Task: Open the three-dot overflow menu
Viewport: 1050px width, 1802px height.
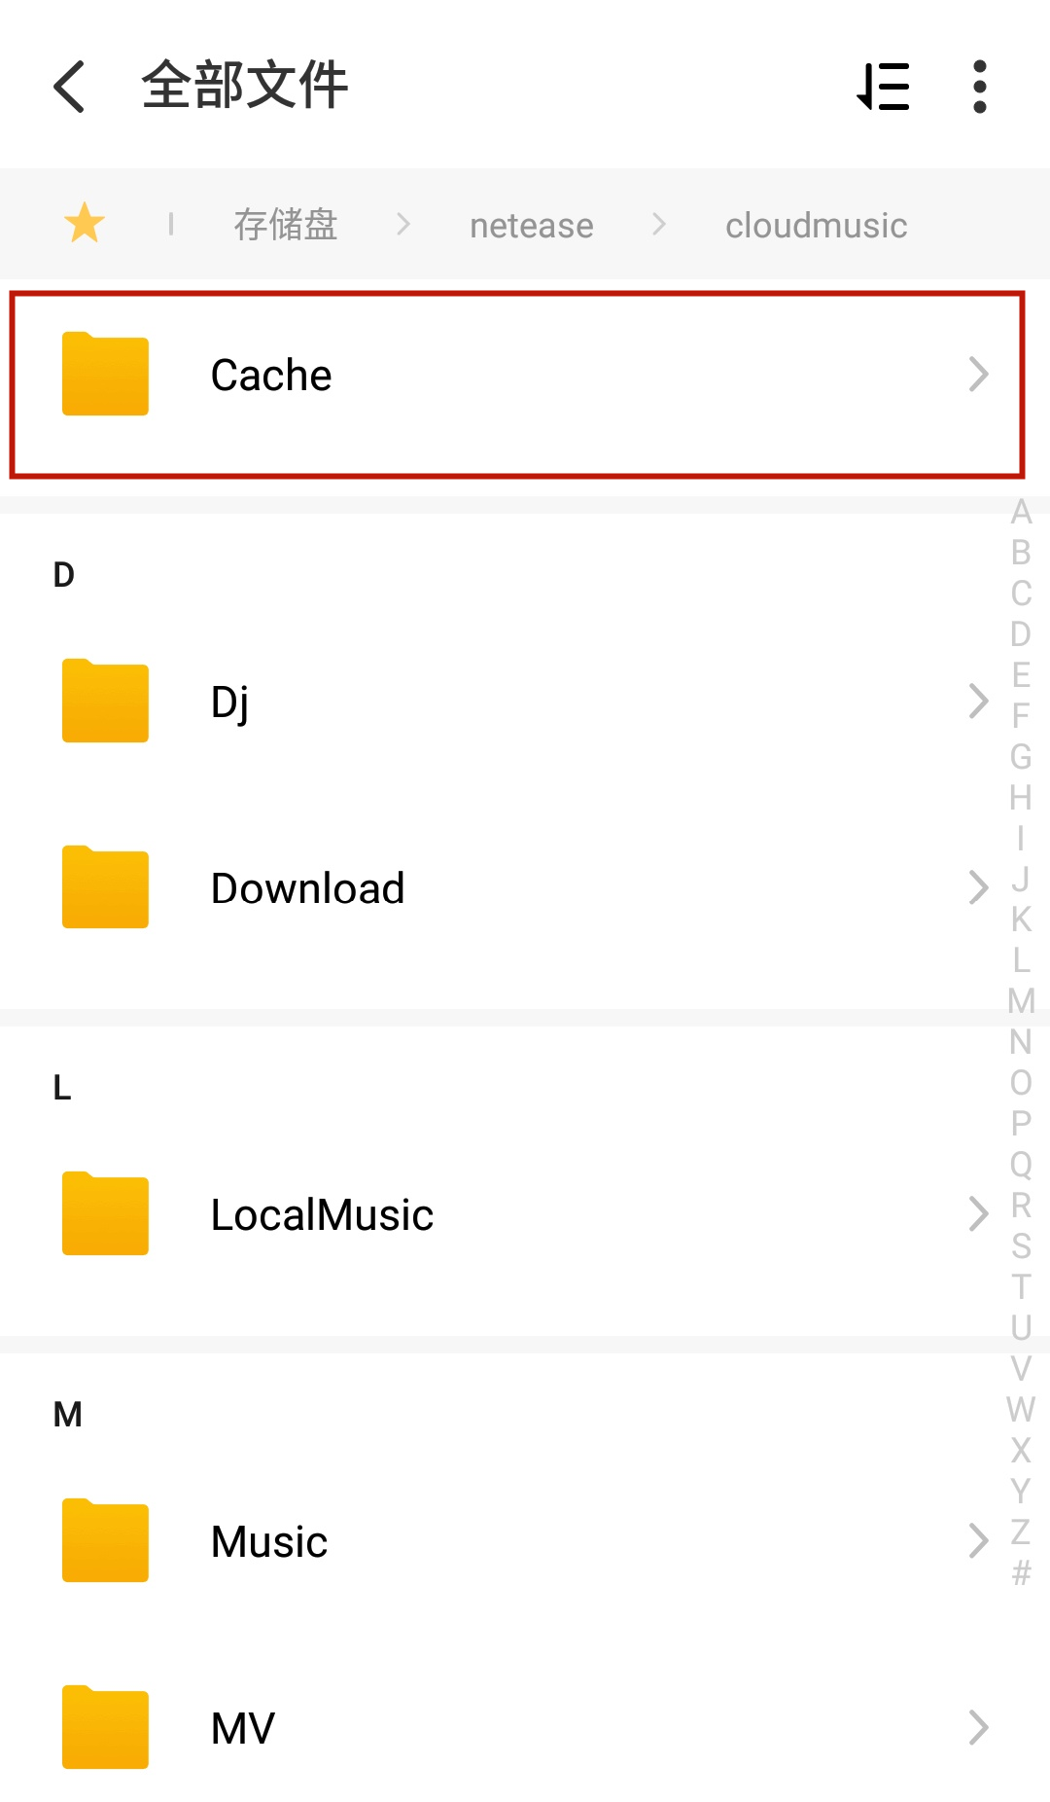Action: (x=979, y=87)
